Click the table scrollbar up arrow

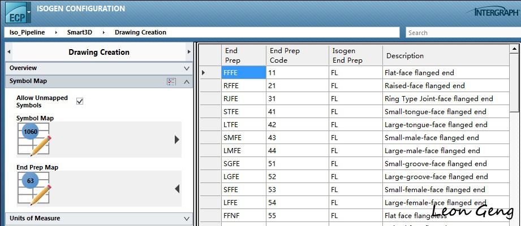(514, 49)
